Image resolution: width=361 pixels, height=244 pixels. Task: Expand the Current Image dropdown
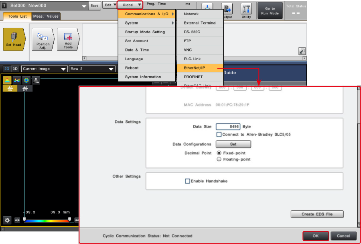[x=44, y=69]
